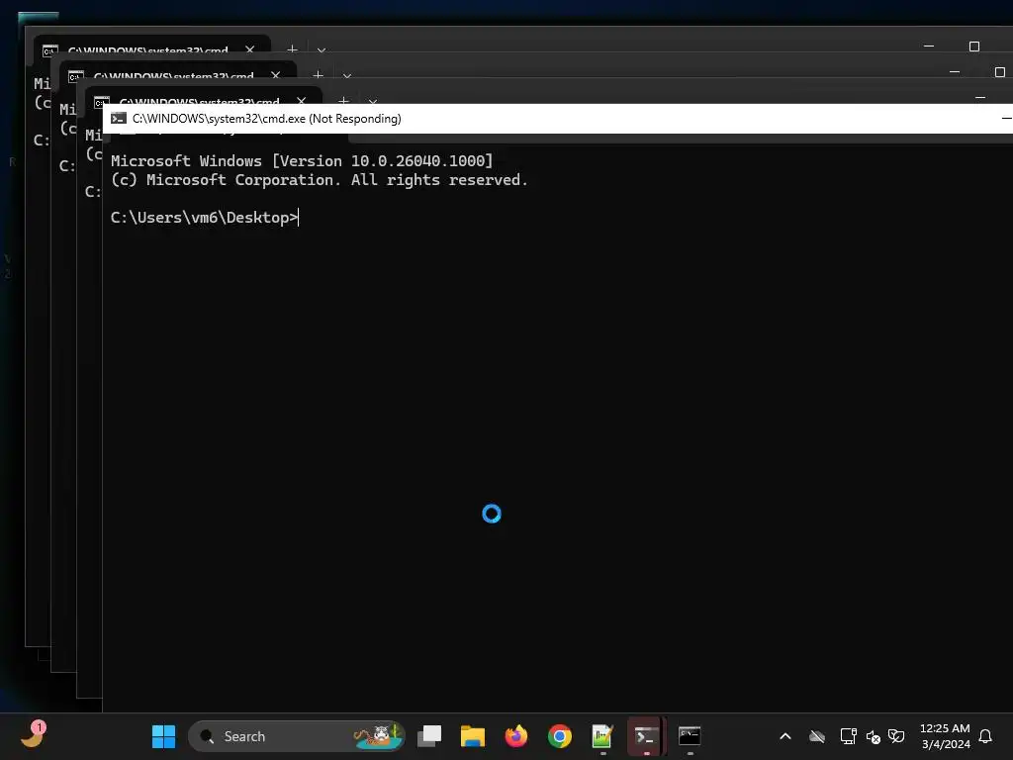The image size is (1013, 760).
Task: Click the OneDrive tray icon
Action: point(817,736)
